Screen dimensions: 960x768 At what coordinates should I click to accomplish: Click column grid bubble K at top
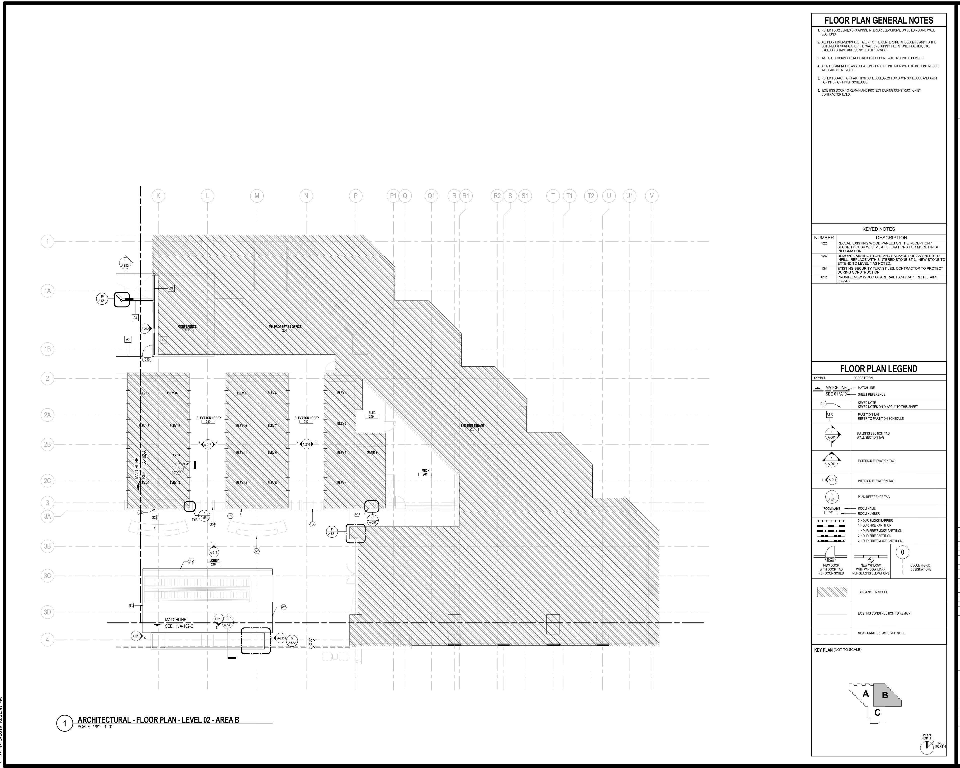tap(158, 196)
